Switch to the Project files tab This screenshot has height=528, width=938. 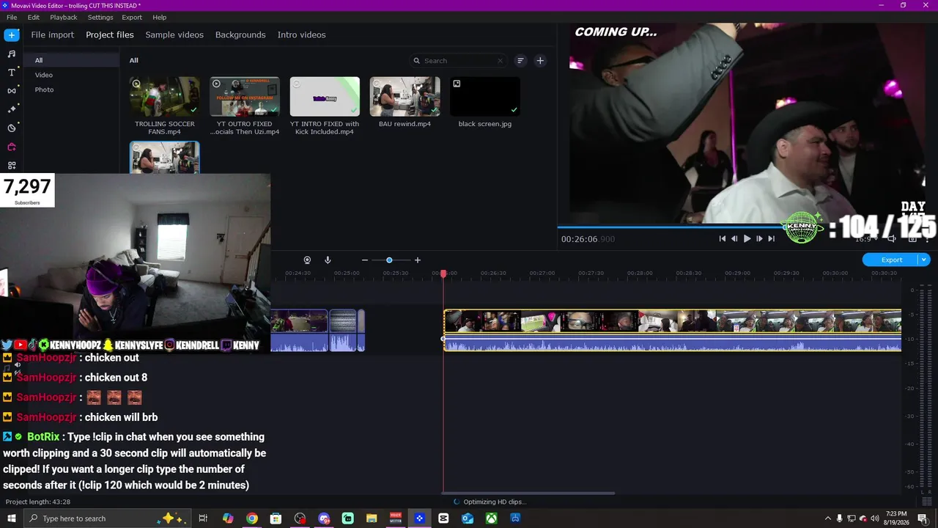tap(110, 34)
